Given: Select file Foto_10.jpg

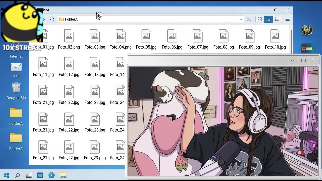Looking at the screenshot, I should [275, 39].
